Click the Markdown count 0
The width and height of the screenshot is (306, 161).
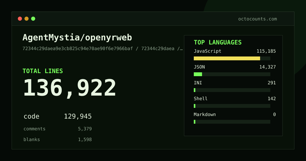[274, 114]
